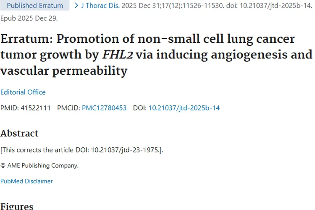
Task: Click the DOI label before the DOI link
Action: [x=139, y=108]
